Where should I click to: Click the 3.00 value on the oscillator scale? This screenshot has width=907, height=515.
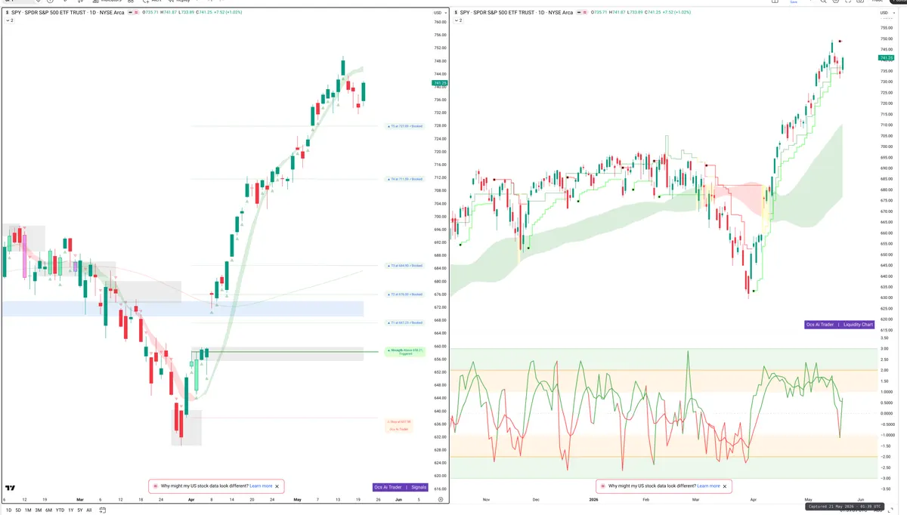[x=884, y=349]
